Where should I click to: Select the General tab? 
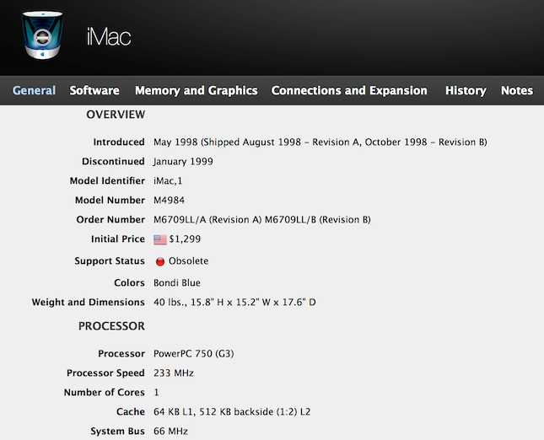tap(34, 90)
